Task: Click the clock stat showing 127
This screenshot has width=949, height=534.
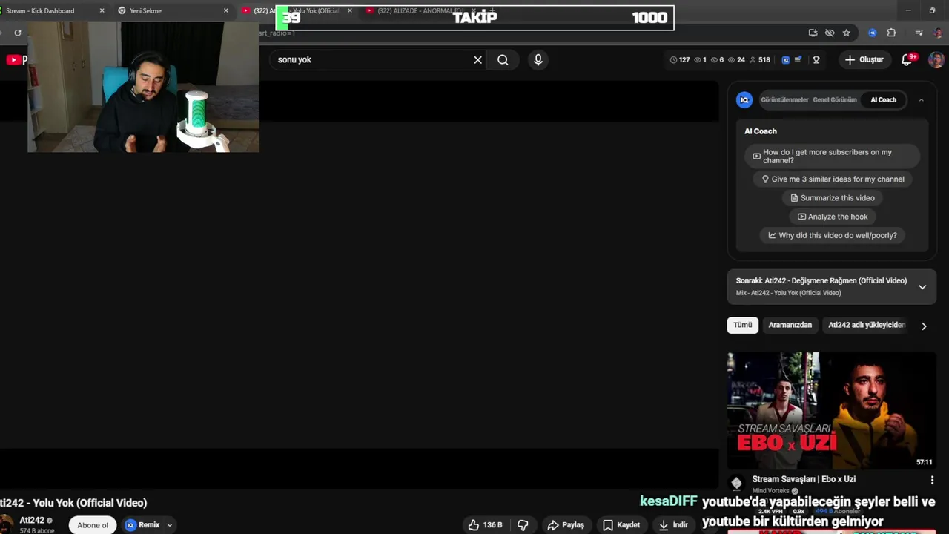Action: pyautogui.click(x=680, y=60)
